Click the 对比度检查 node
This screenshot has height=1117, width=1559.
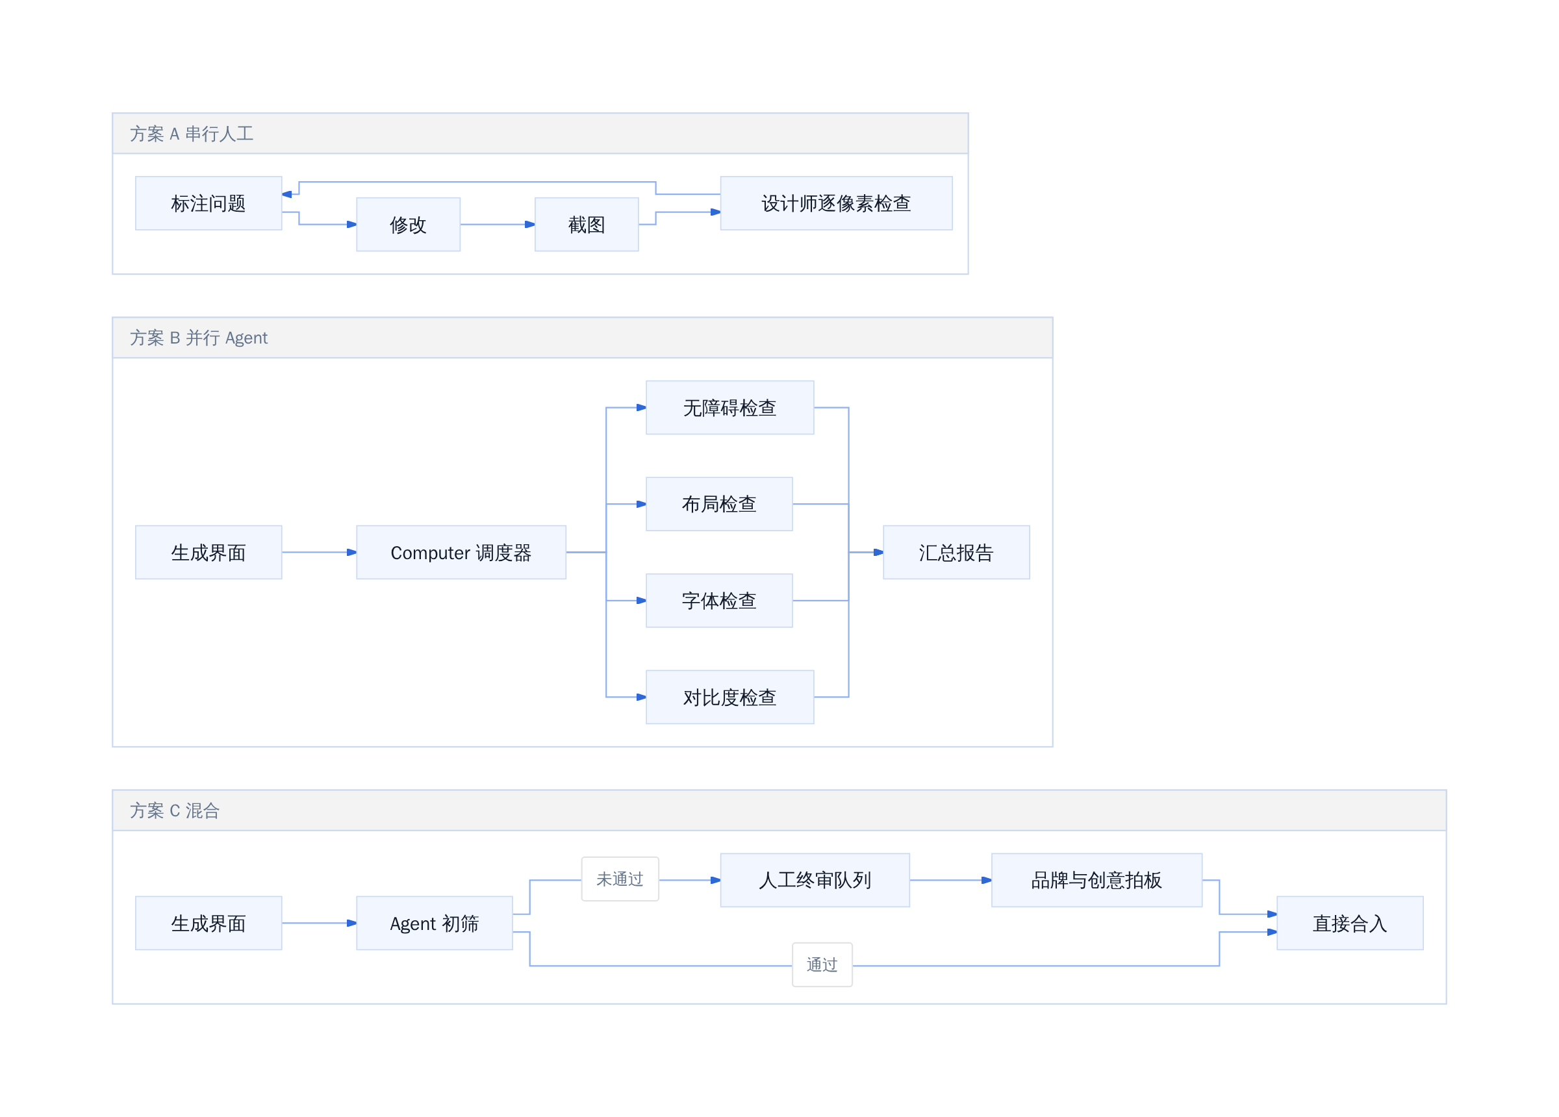click(x=730, y=697)
